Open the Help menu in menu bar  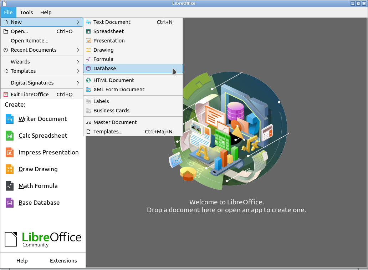point(46,12)
